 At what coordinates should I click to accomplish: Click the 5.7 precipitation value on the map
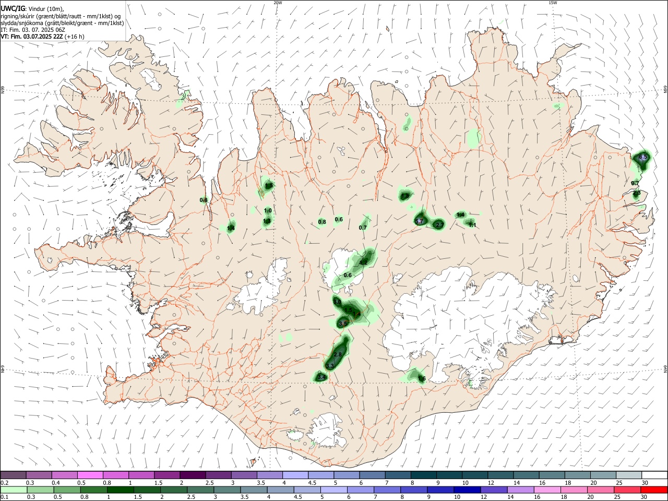(x=419, y=222)
